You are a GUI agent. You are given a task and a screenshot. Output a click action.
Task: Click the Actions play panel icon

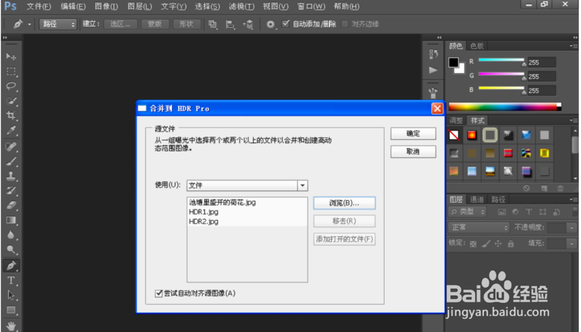click(433, 70)
